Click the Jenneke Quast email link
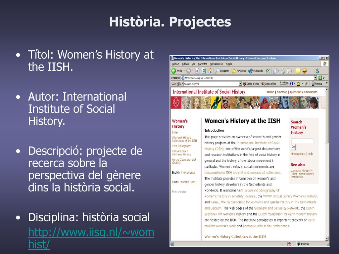Viewport: 339px width, 254px height. [188, 182]
